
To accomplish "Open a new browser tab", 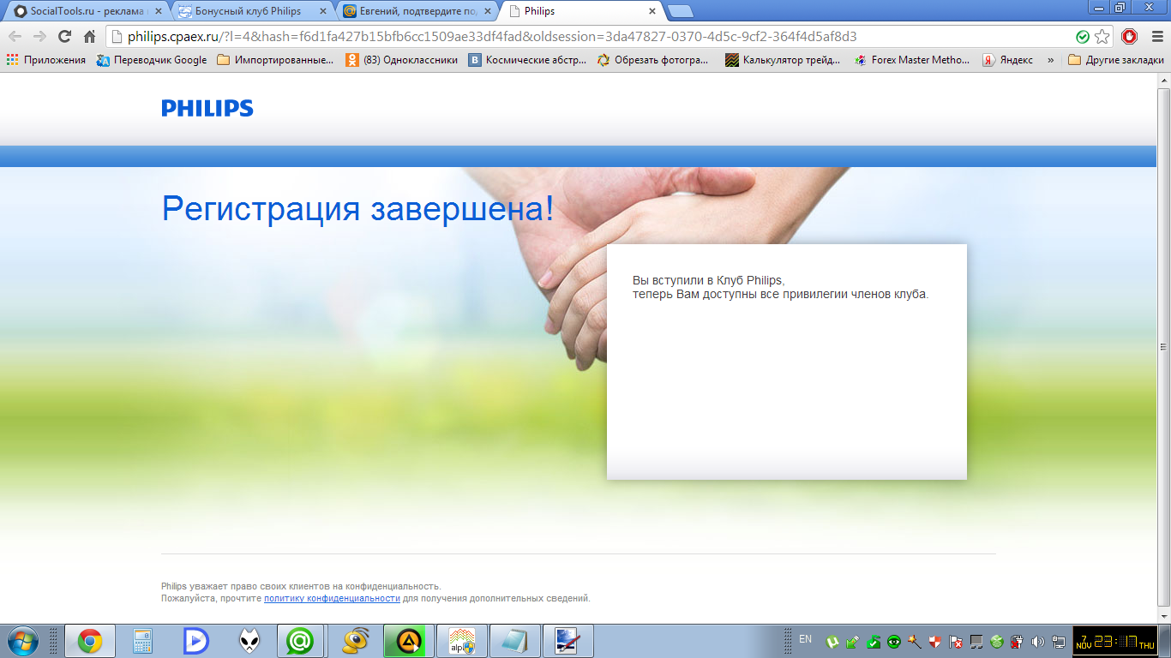I will tap(680, 11).
